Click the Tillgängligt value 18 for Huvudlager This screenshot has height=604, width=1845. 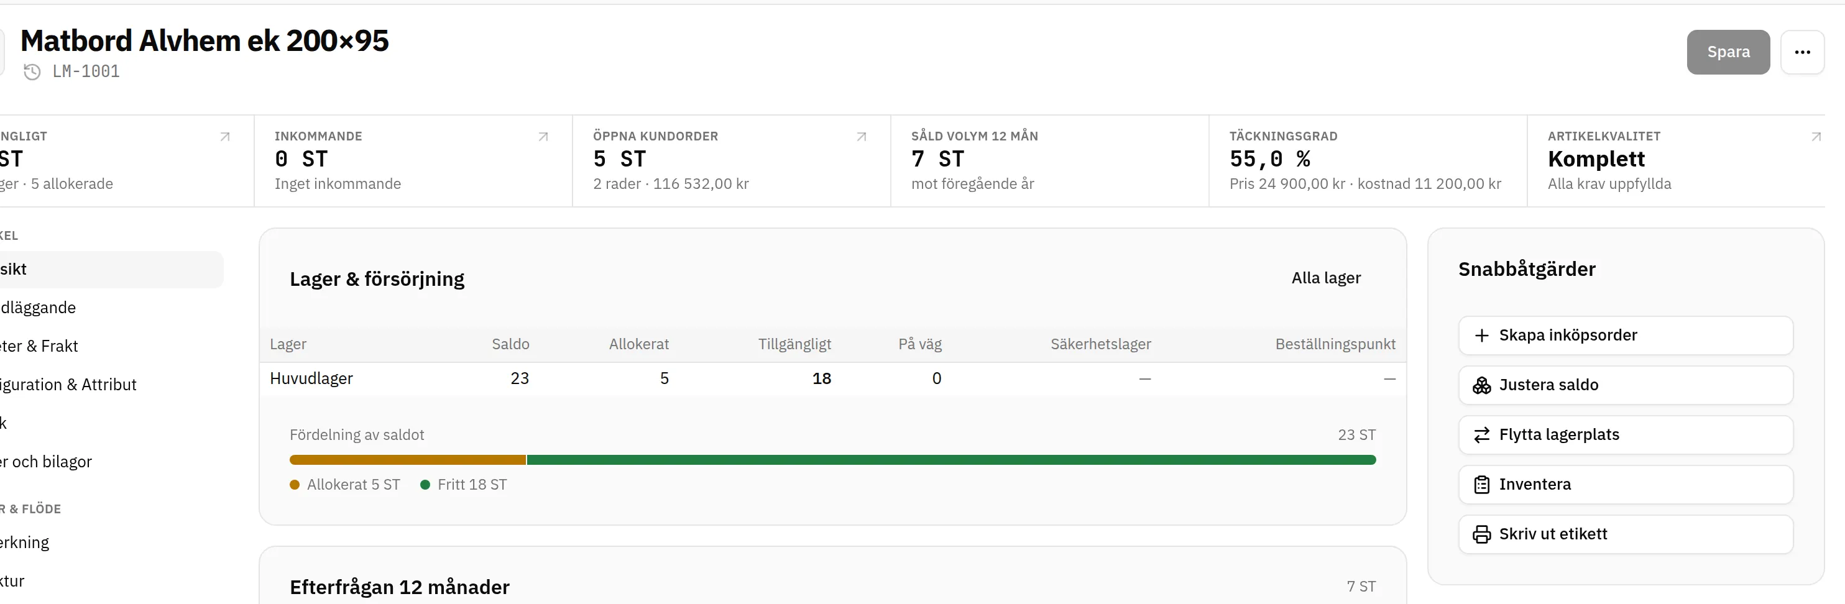[822, 378]
